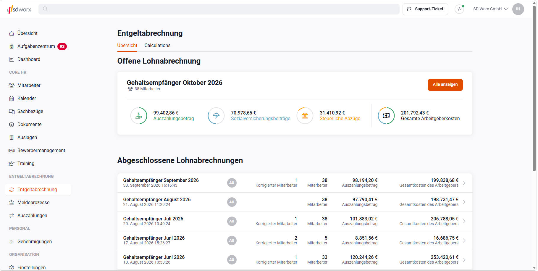Image resolution: width=538 pixels, height=271 pixels.
Task: Click the AU avatar in August 2026 row
Action: pos(232,202)
